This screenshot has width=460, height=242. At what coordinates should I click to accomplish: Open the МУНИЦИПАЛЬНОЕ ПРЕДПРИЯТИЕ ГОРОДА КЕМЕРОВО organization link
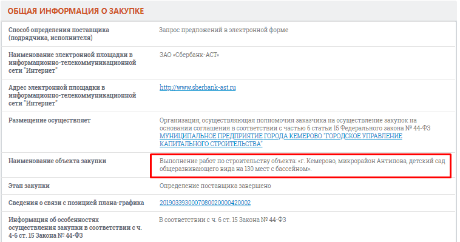[281, 140]
